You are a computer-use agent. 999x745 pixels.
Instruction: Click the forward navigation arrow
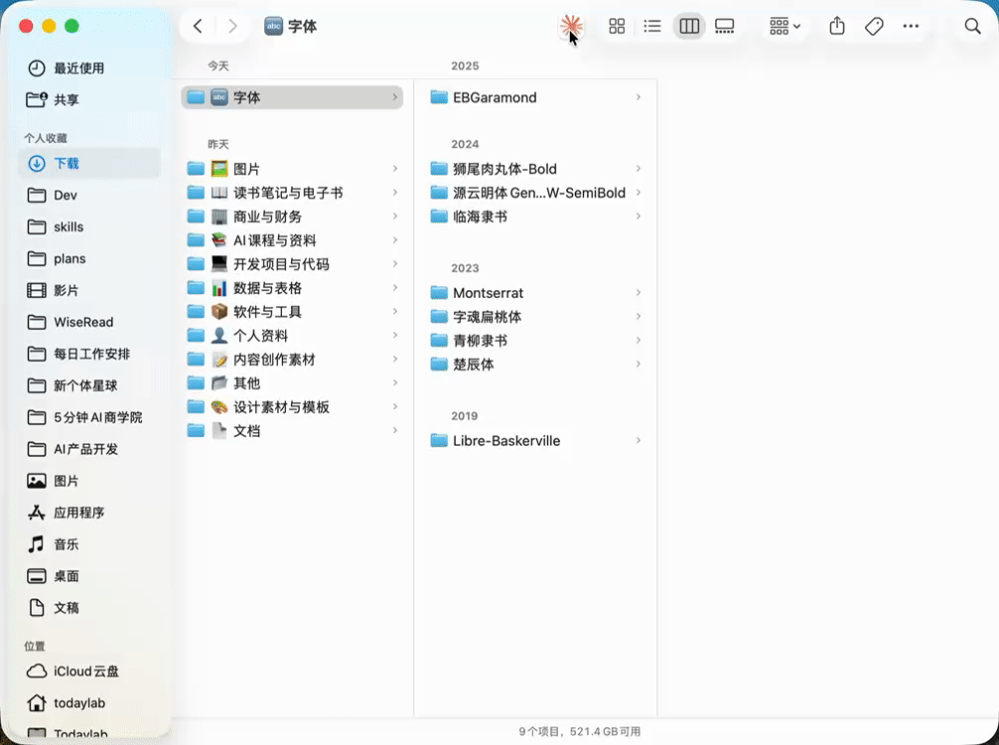coord(232,26)
